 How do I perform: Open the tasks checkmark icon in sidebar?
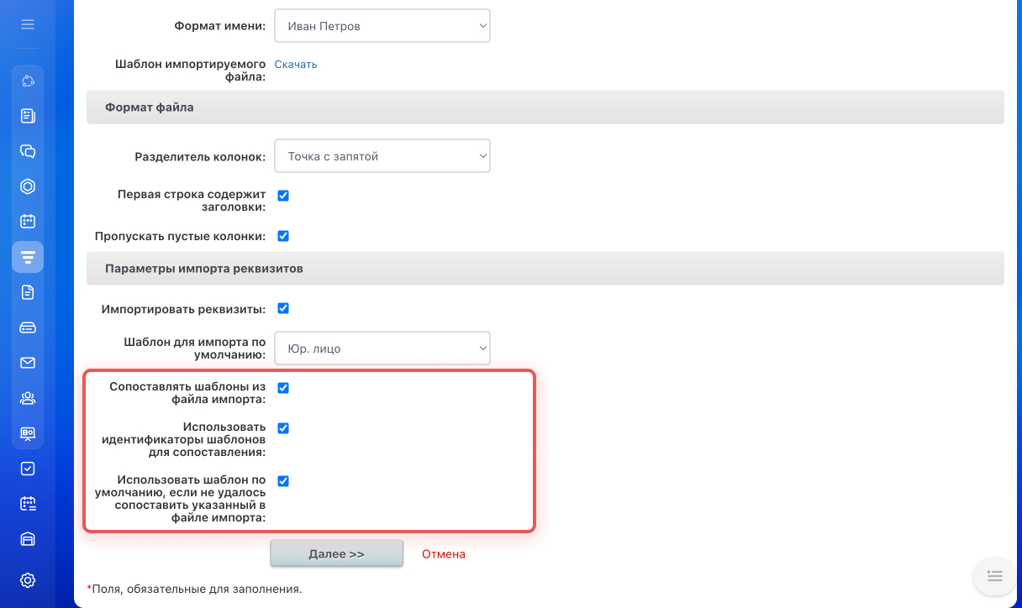pyautogui.click(x=28, y=469)
